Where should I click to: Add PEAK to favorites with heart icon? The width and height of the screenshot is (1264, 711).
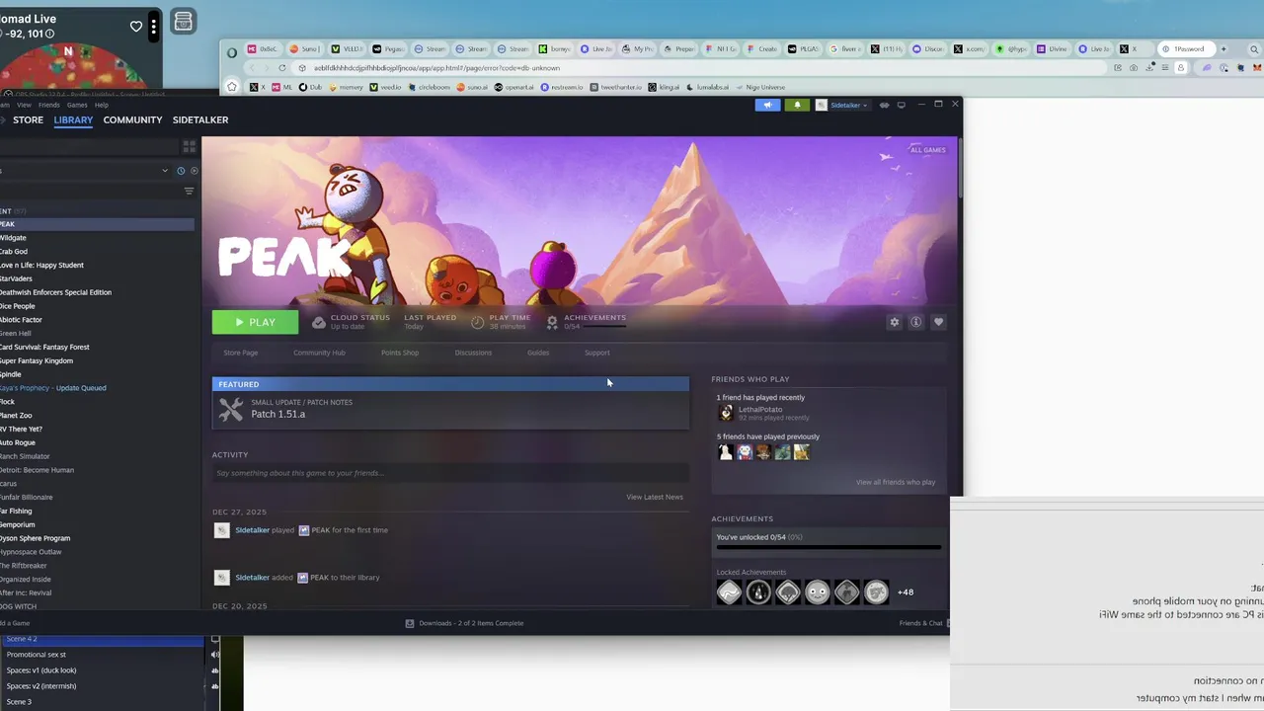point(938,322)
